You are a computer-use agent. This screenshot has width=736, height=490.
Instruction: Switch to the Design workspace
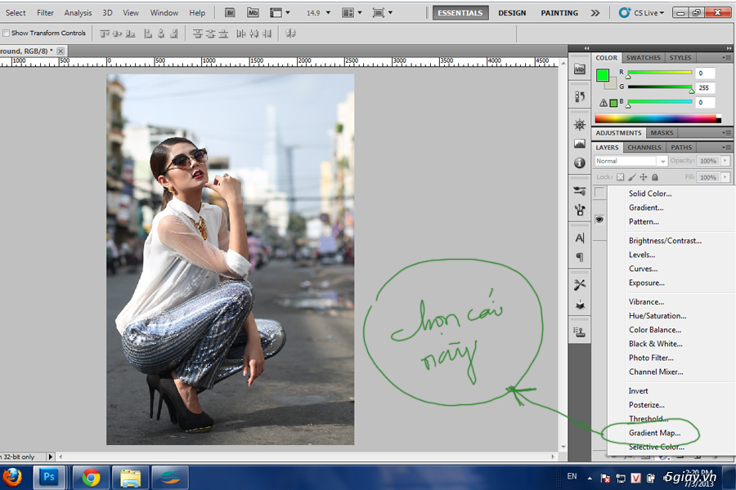coord(512,13)
